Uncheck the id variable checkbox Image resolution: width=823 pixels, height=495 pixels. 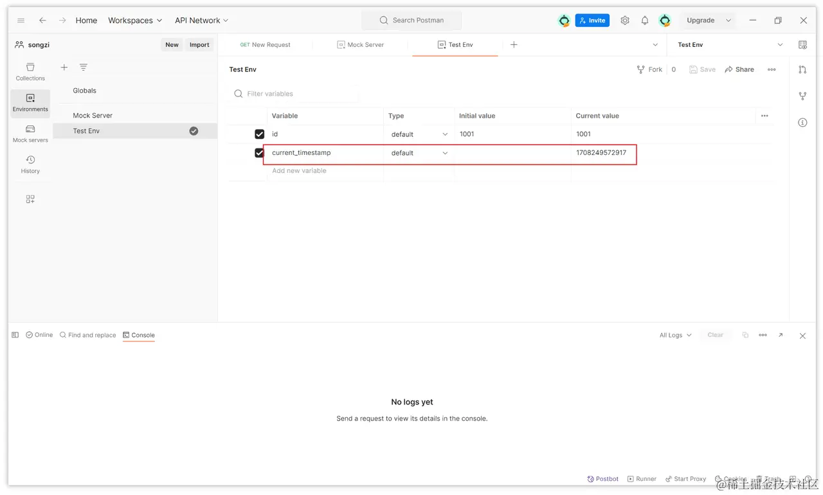pyautogui.click(x=260, y=134)
